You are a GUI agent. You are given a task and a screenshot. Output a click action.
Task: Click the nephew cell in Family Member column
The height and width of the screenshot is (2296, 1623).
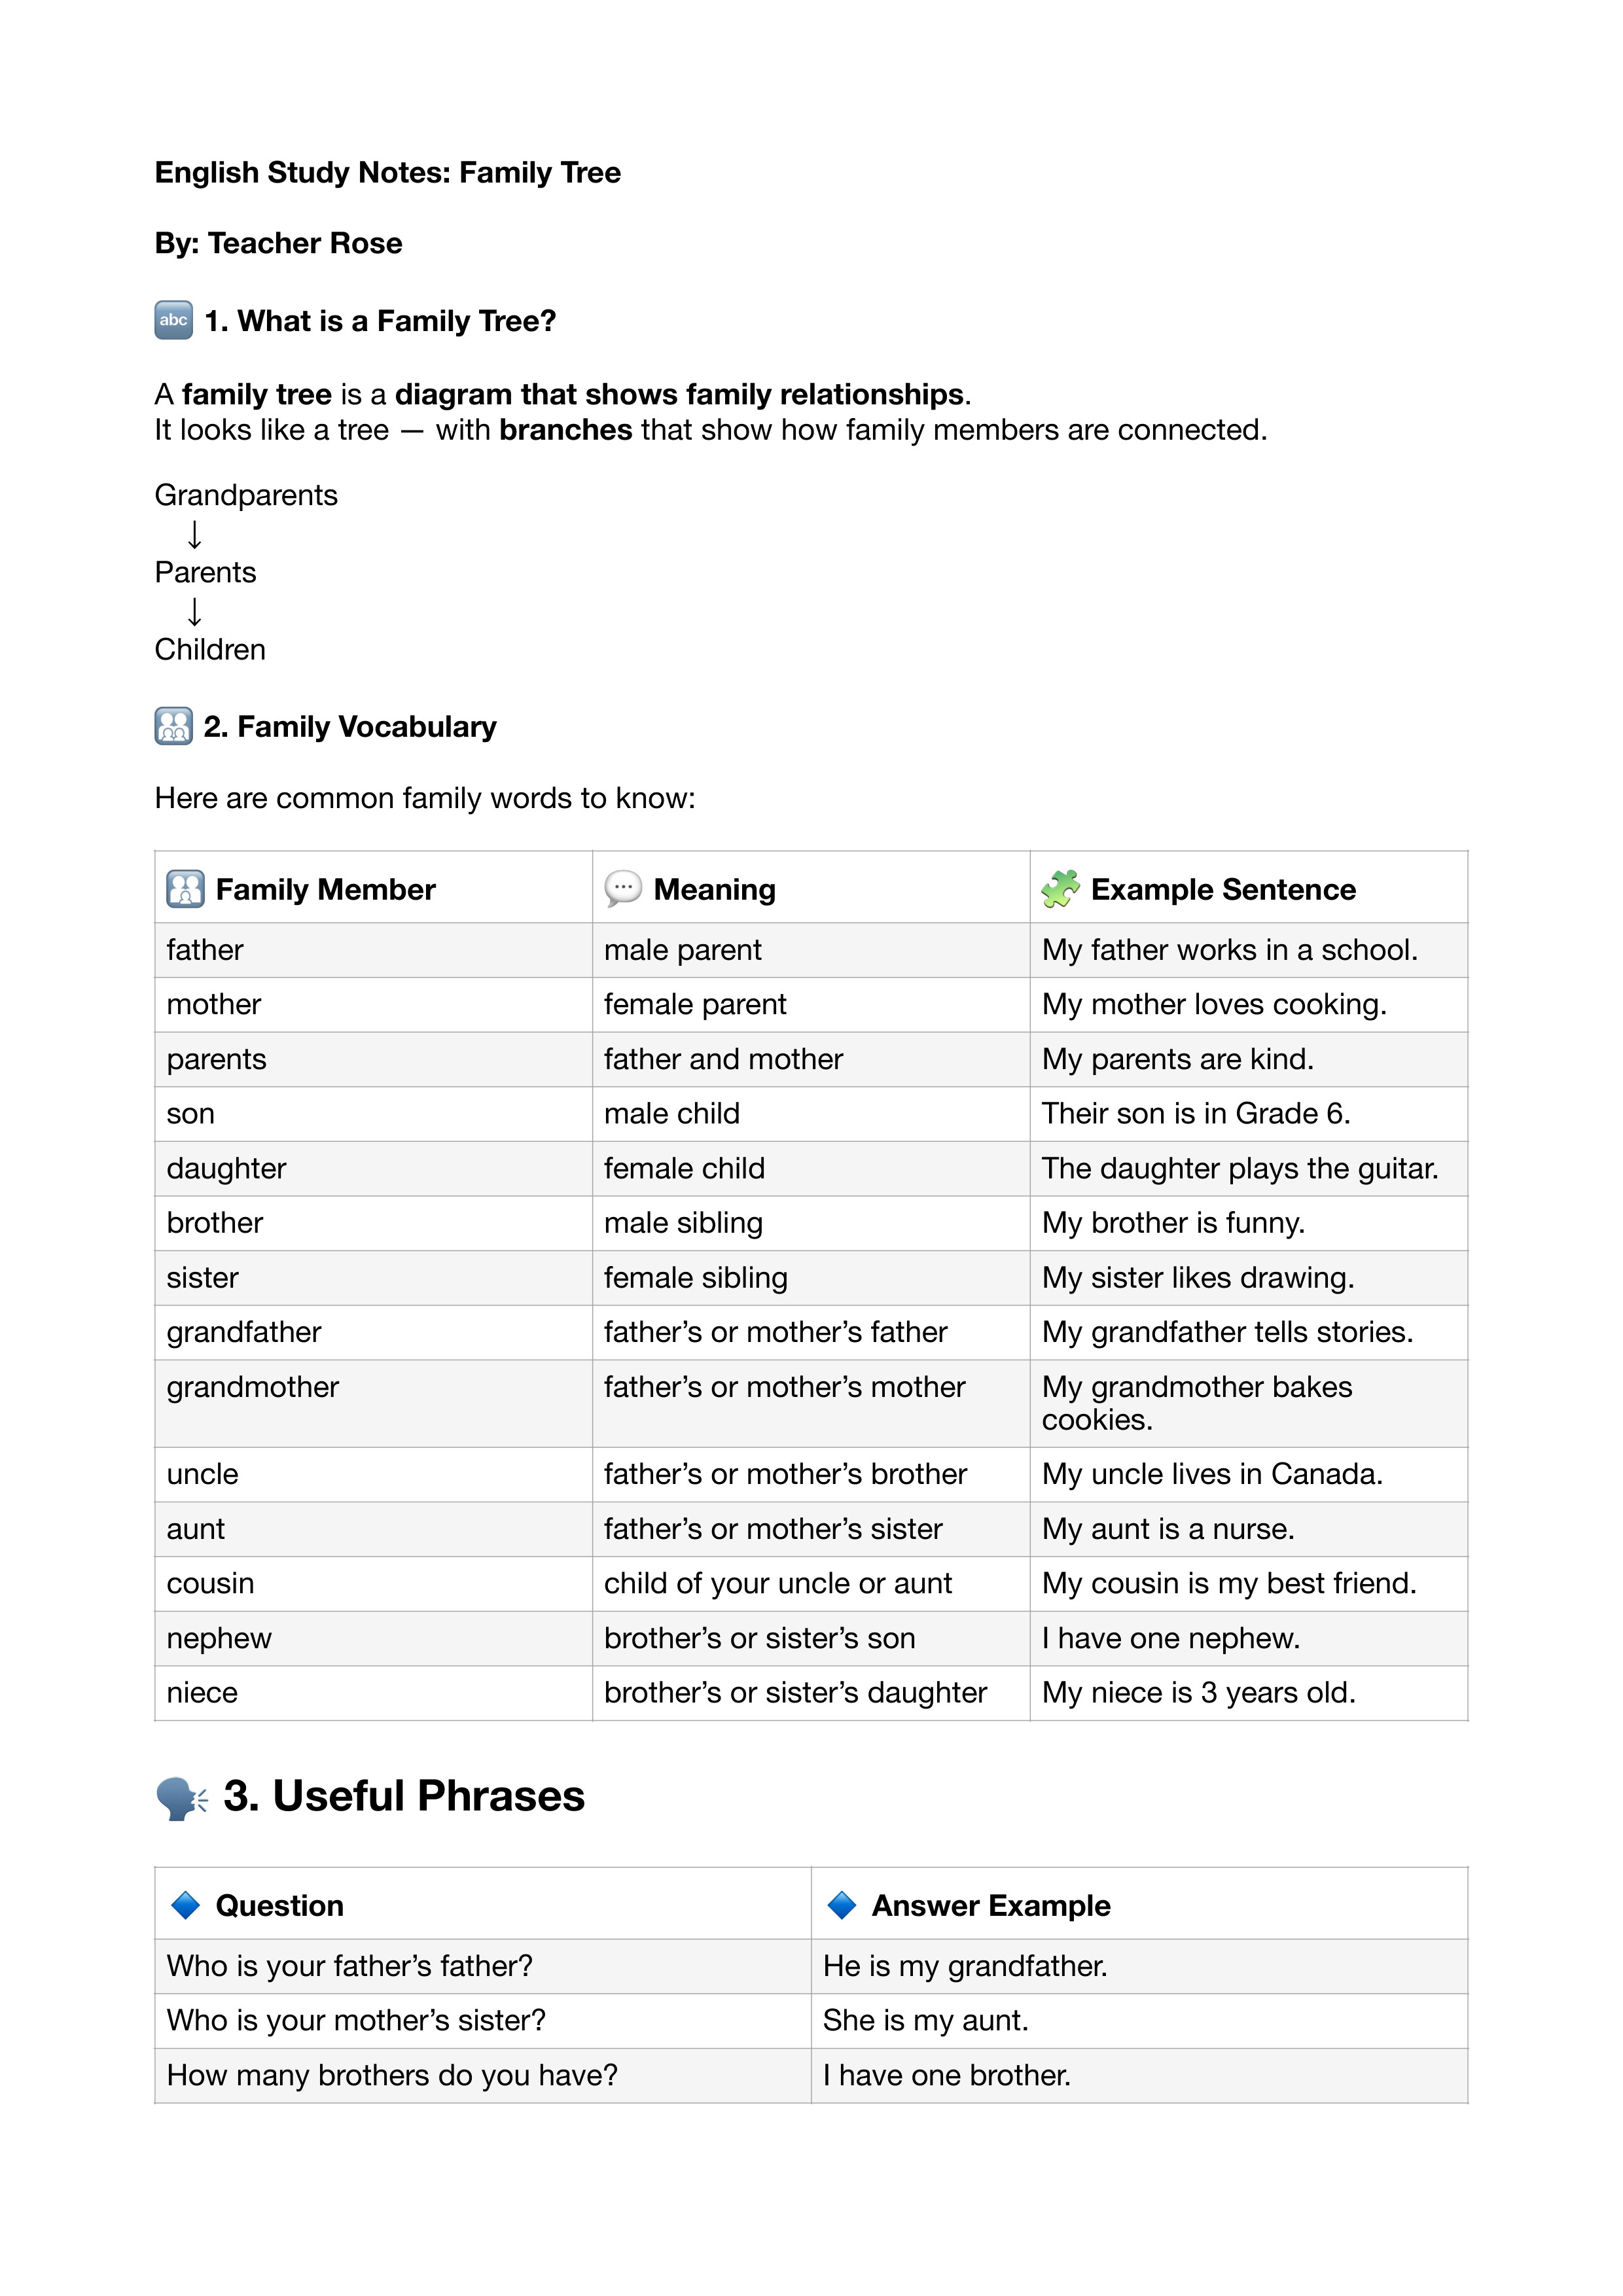click(219, 1638)
